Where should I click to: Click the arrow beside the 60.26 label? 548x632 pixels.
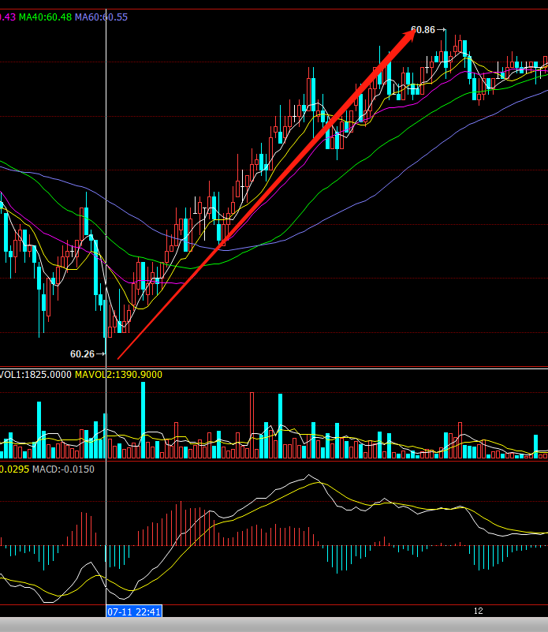pos(101,353)
